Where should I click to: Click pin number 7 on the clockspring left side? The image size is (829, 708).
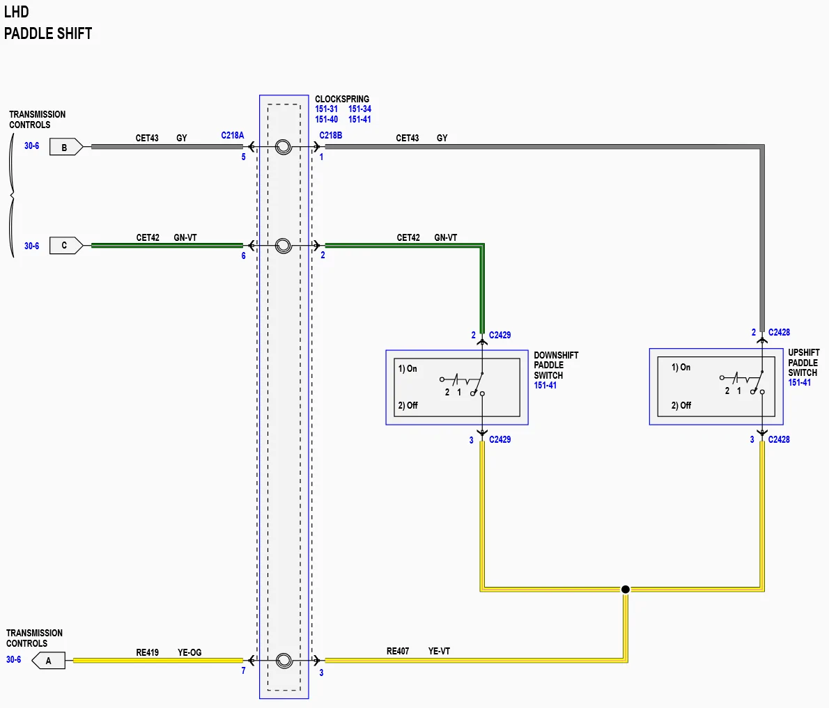click(244, 670)
